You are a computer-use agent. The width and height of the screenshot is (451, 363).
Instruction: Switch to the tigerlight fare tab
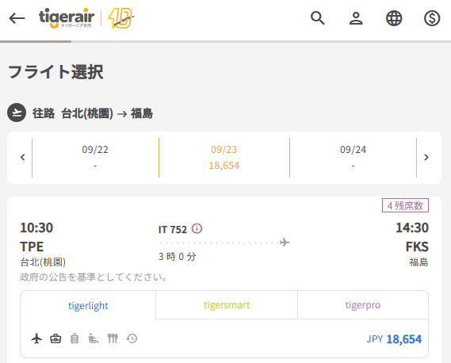coord(88,305)
